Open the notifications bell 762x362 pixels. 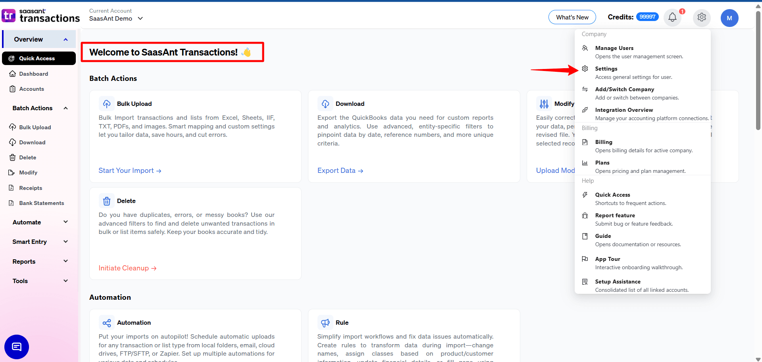[x=672, y=17]
